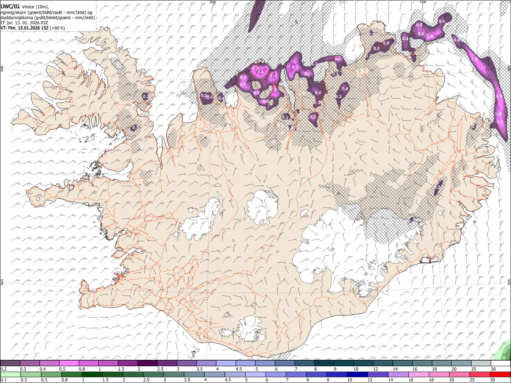Click the dark green 1 swatch in lower legend
This screenshot has height=383, width=511.
click(x=92, y=374)
